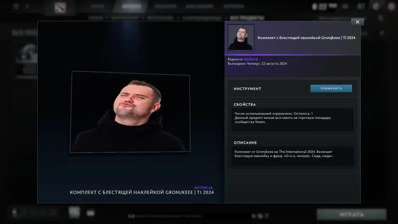Click the title 'Комплект с блестящей наклейкой Gromjkeee | TI 2024' beside the thumbnail

pos(306,38)
